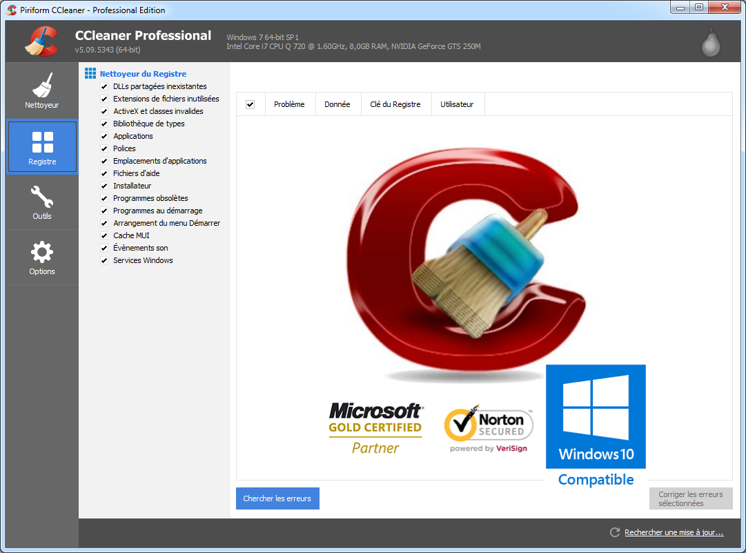Minimize the CCleaner window
This screenshot has width=746, height=553.
tap(680, 7)
